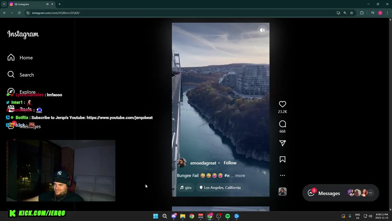The width and height of the screenshot is (392, 221).
Task: Save the reel with the bookmark icon
Action: [x=282, y=159]
